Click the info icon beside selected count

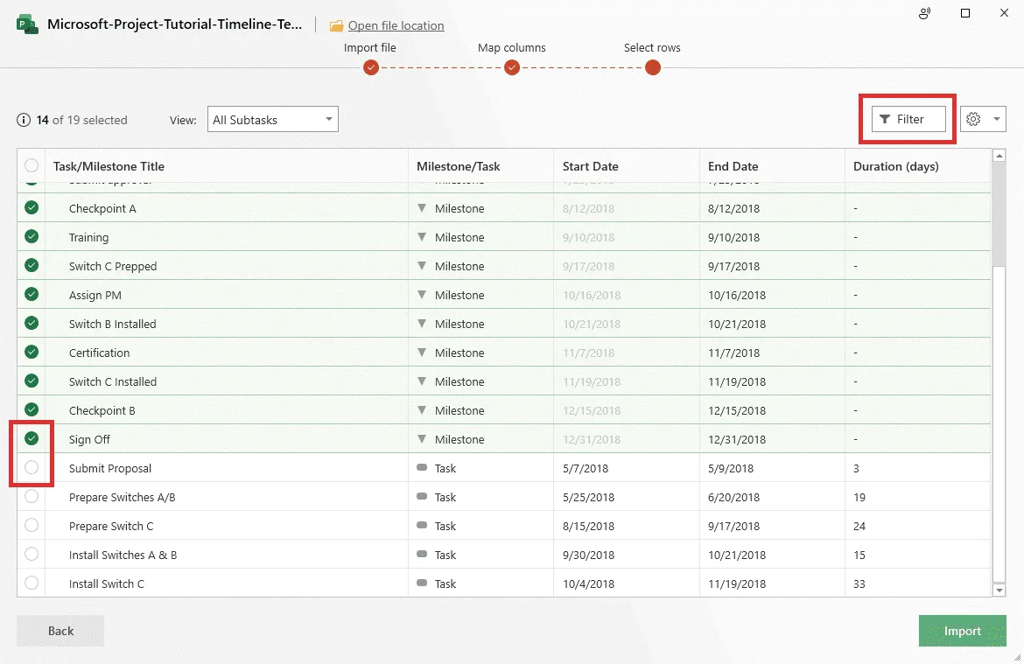coord(24,120)
